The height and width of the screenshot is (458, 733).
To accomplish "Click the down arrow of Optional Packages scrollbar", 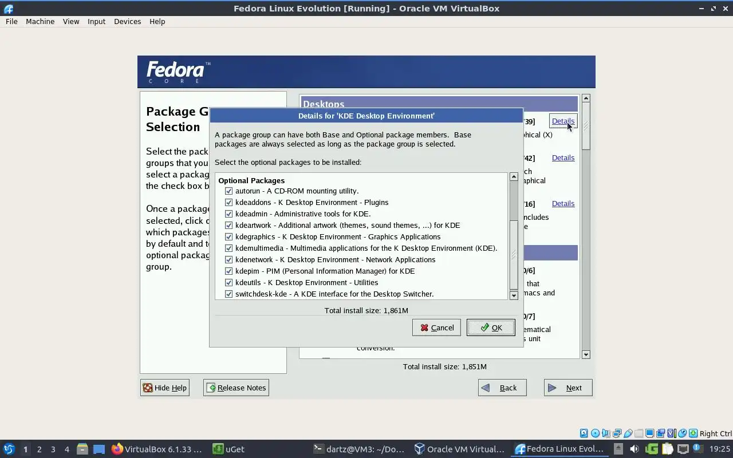I will click(x=514, y=295).
